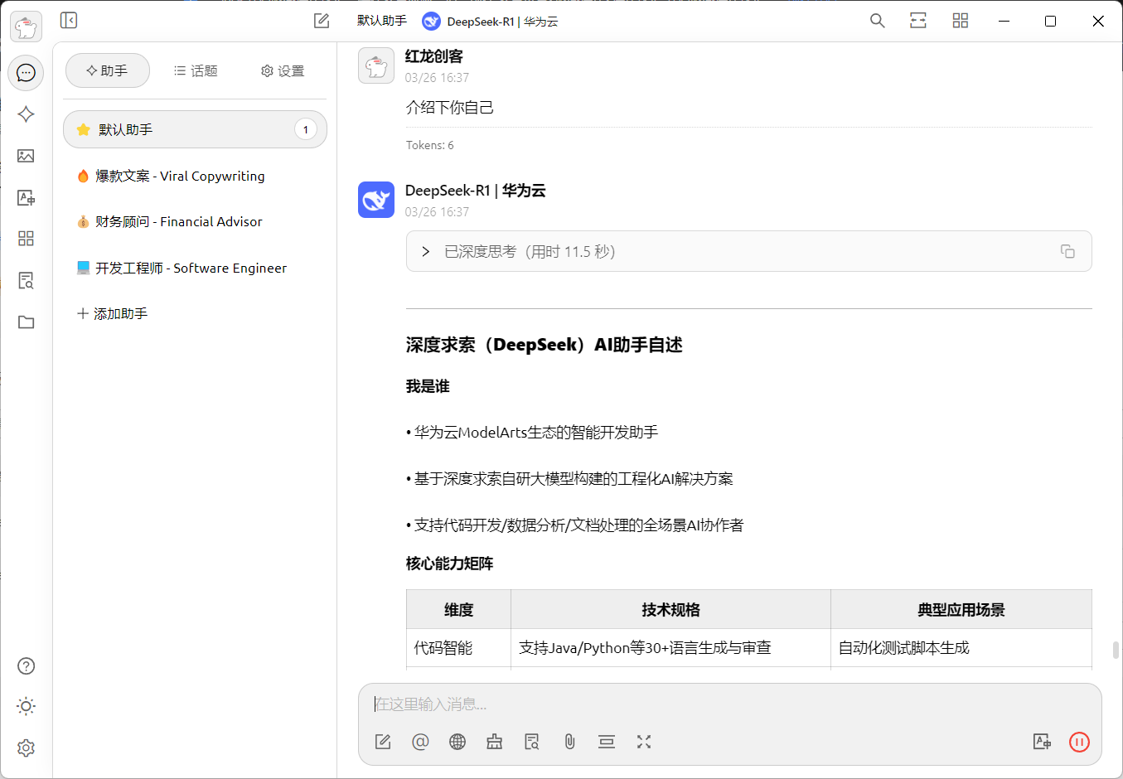Click the @ mention model icon
1123x779 pixels.
click(x=420, y=742)
